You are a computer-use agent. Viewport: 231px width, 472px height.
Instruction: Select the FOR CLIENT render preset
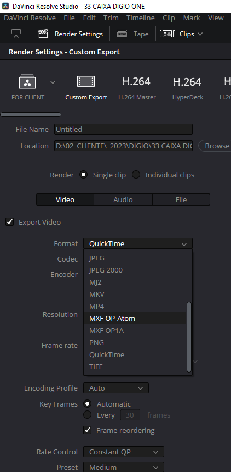[27, 87]
